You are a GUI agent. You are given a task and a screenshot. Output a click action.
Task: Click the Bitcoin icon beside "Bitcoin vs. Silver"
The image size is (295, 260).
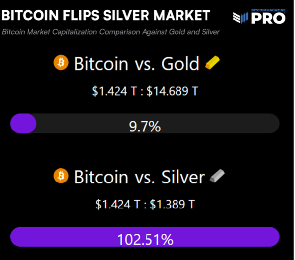coord(61,176)
